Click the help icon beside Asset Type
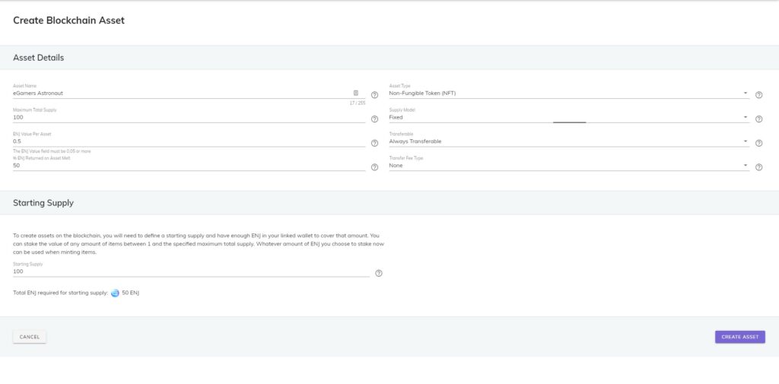779x384 pixels. click(x=758, y=95)
